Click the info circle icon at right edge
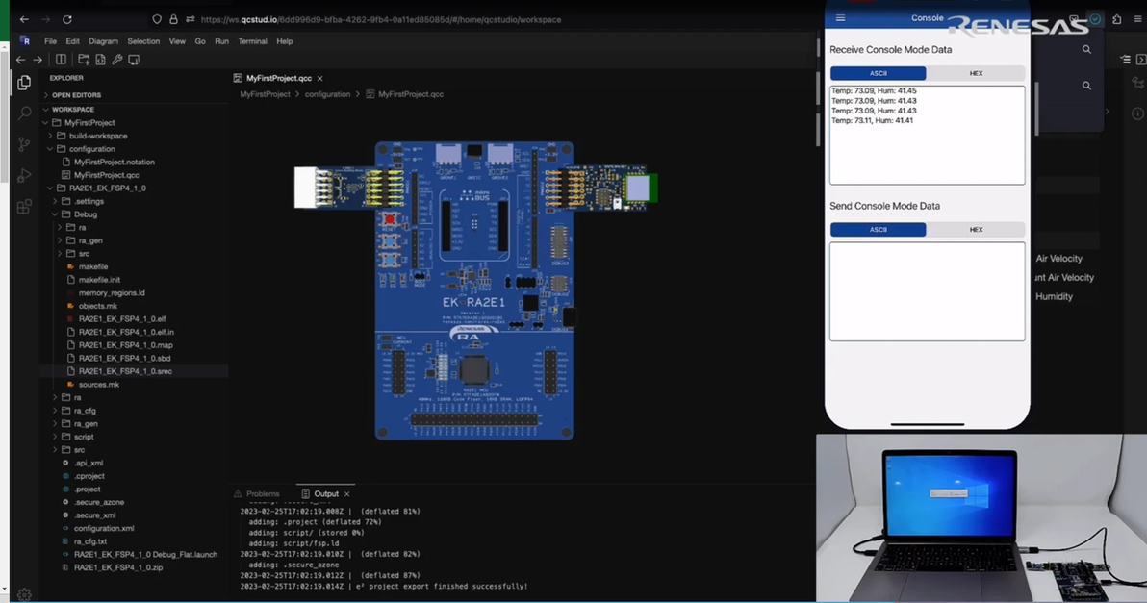This screenshot has width=1147, height=603. click(x=1137, y=113)
